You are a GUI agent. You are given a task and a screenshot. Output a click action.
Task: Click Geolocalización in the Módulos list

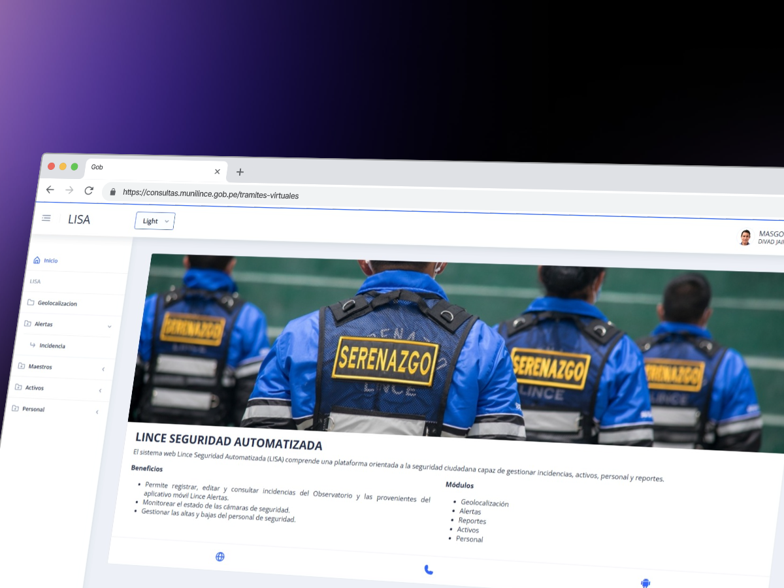tap(485, 503)
